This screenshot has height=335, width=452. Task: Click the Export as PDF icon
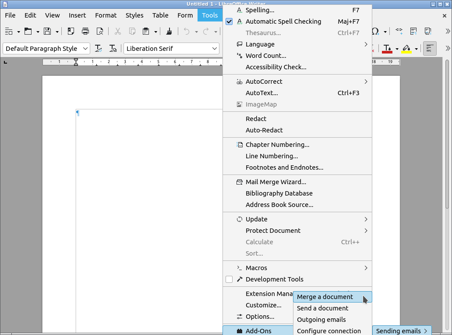click(71, 31)
